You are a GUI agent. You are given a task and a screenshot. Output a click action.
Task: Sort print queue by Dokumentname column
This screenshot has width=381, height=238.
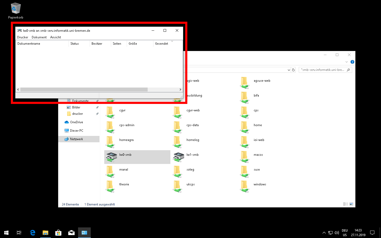[42, 44]
